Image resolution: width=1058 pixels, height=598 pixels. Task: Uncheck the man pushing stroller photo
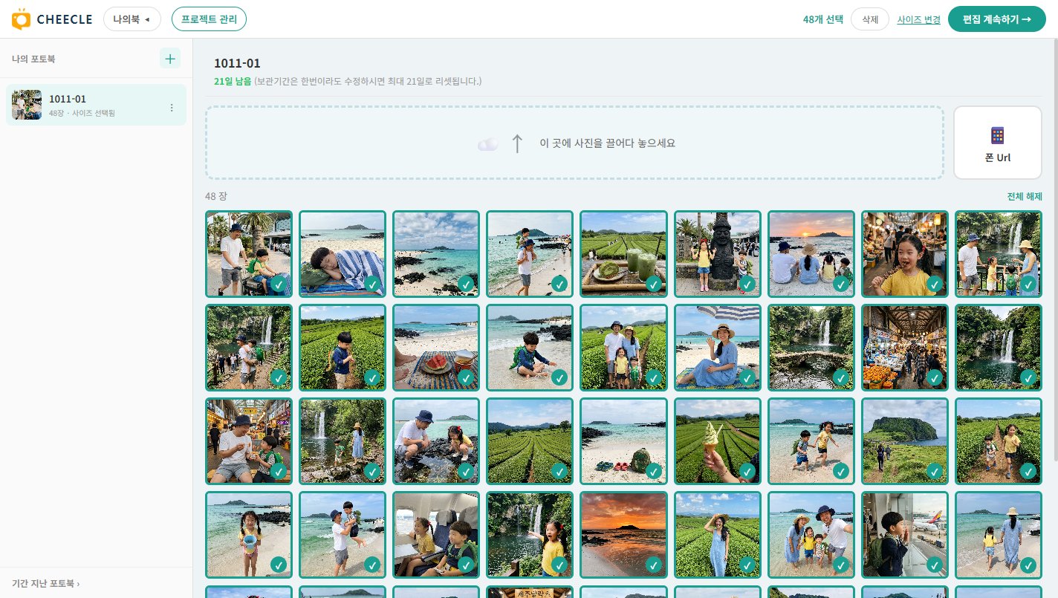(279, 284)
